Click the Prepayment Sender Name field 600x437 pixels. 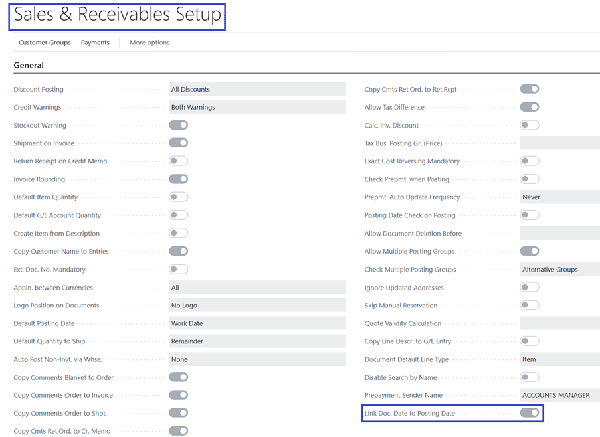(x=558, y=395)
